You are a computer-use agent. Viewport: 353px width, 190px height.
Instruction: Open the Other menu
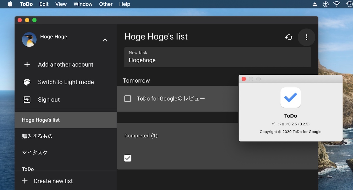[x=106, y=4]
